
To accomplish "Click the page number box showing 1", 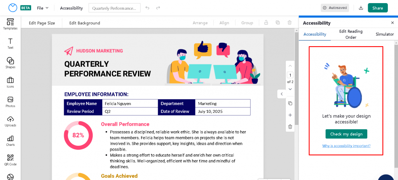I will pos(290,75).
